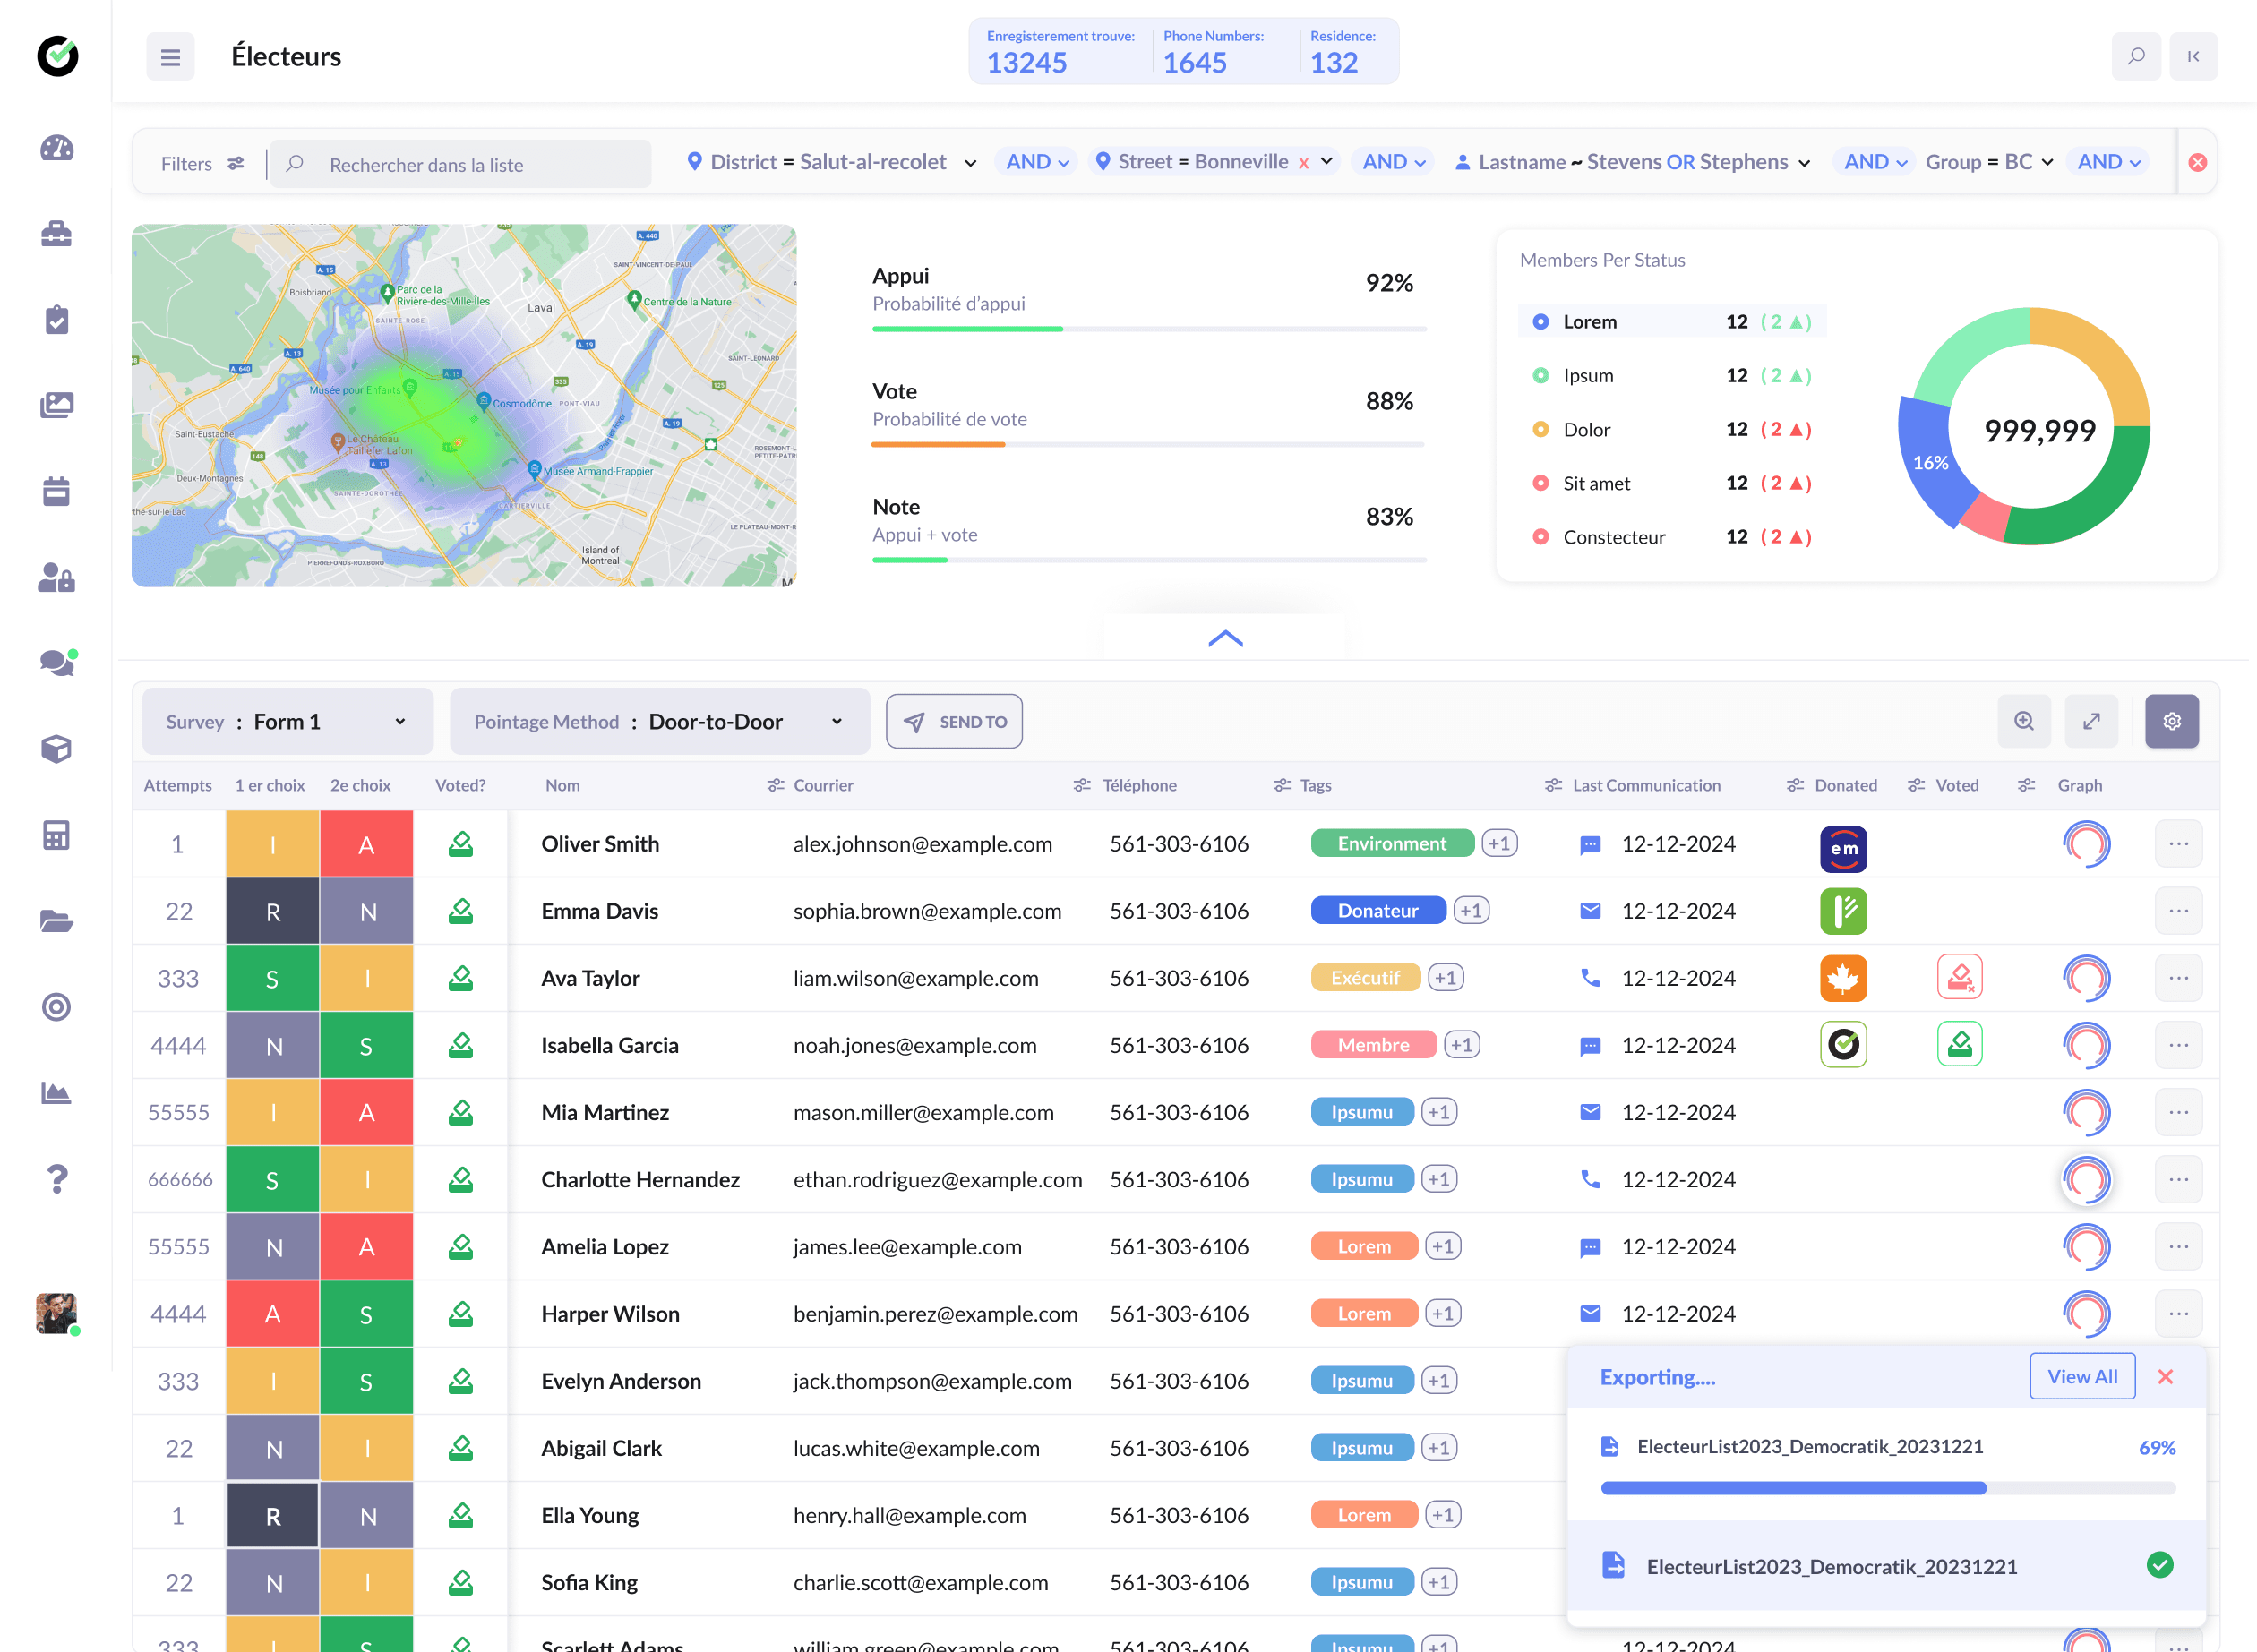Click the SEND TO button
The height and width of the screenshot is (1652, 2257).
tap(954, 721)
